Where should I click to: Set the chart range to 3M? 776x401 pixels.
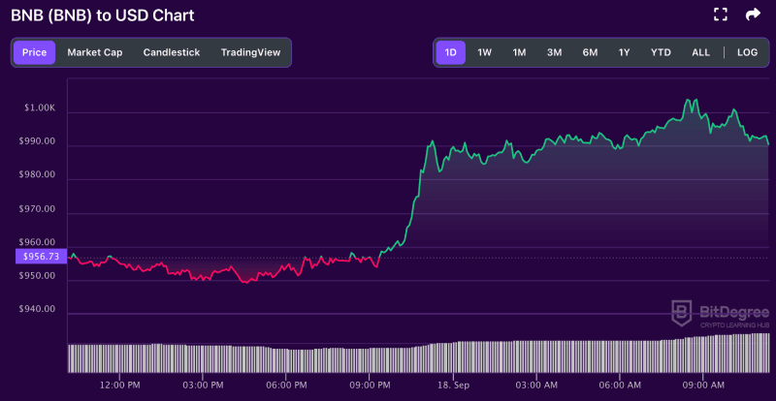pyautogui.click(x=554, y=52)
